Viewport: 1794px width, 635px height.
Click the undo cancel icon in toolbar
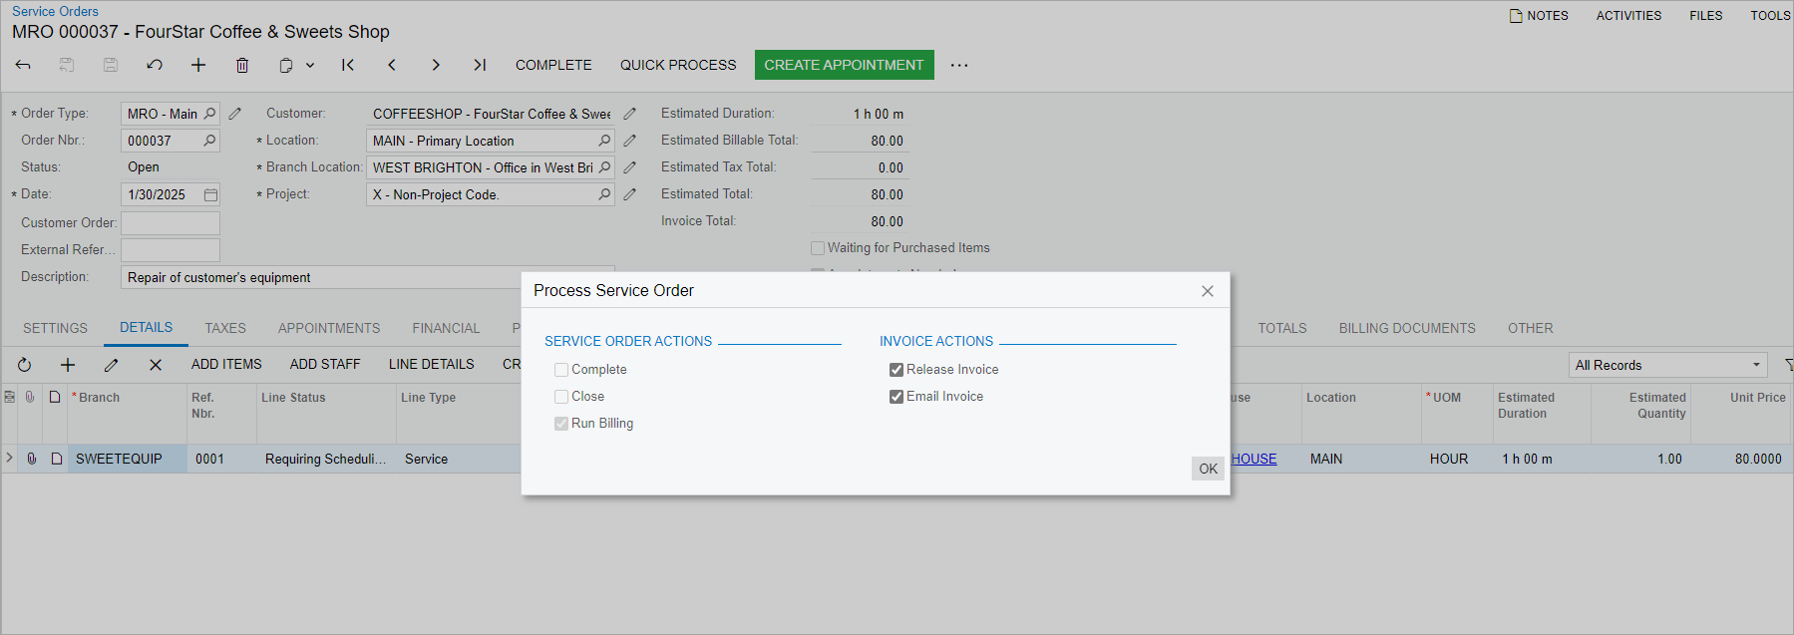tap(155, 65)
